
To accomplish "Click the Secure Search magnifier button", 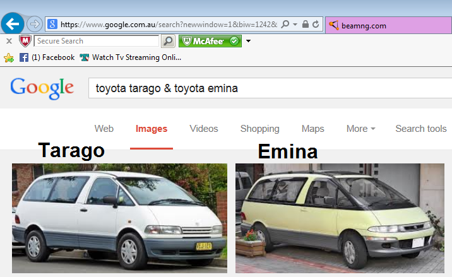I will (168, 41).
